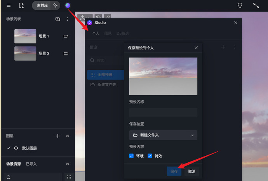Open the hamburger main menu
Viewport: 268px width, 181px height.
coord(9,5)
